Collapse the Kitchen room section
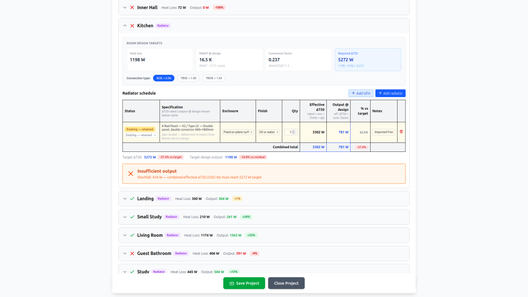 (x=125, y=25)
